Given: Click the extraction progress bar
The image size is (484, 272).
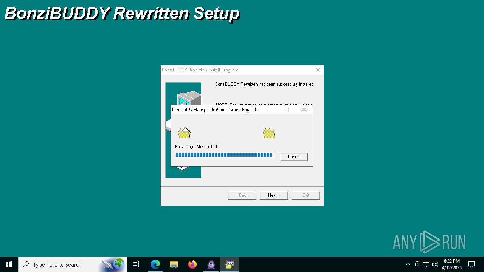Looking at the screenshot, I should pos(224,155).
